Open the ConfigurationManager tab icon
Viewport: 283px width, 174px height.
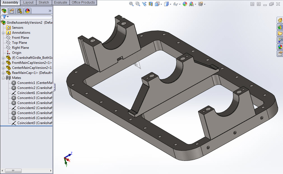[x=20, y=11]
